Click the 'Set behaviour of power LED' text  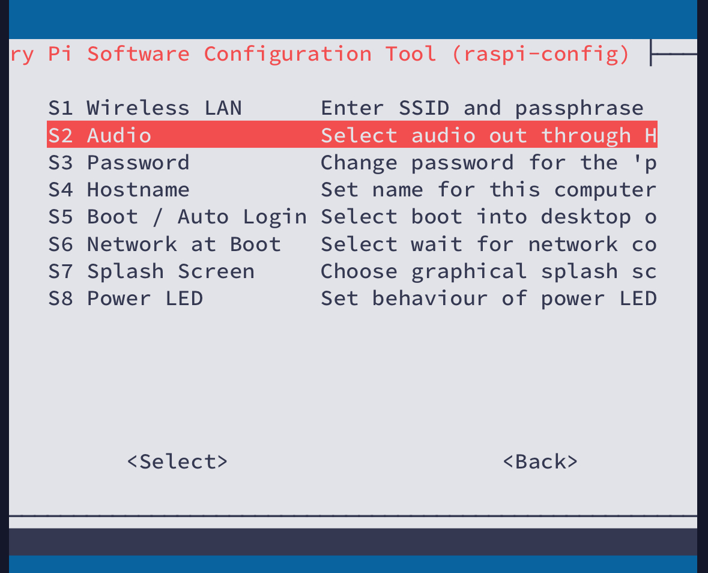[x=488, y=299]
